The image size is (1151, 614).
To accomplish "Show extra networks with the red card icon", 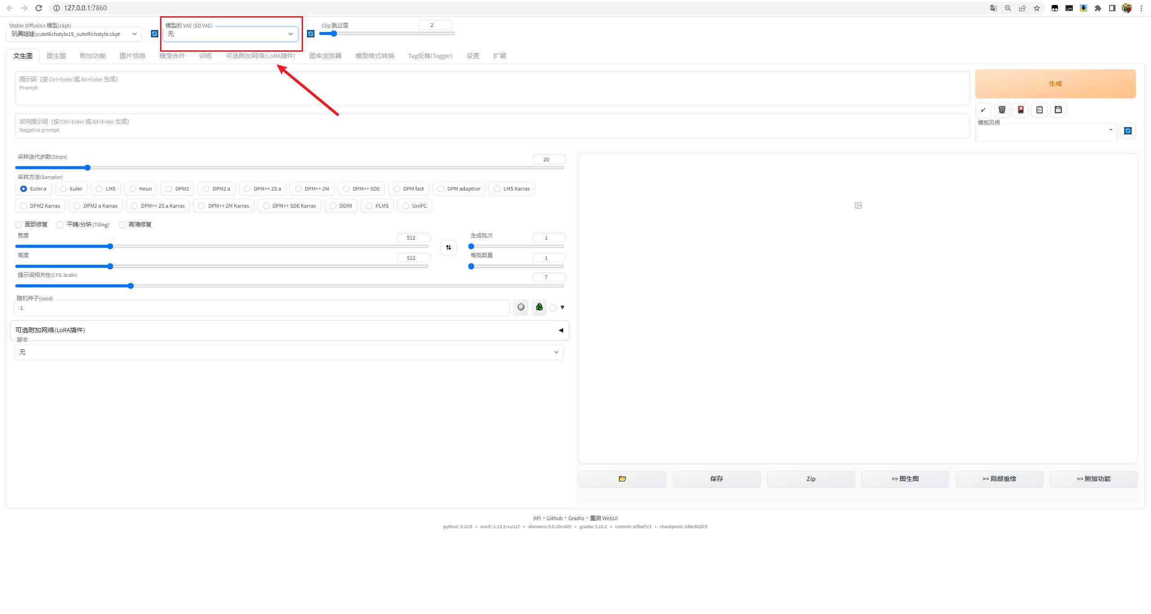I will [1021, 110].
